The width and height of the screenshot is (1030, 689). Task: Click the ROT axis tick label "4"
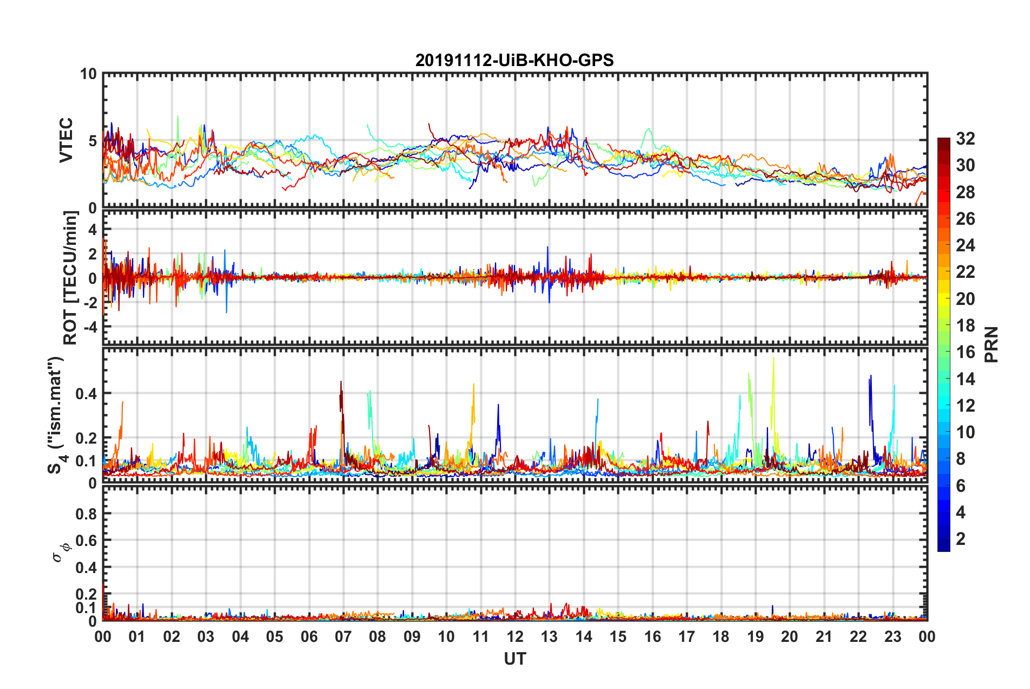pos(93,230)
